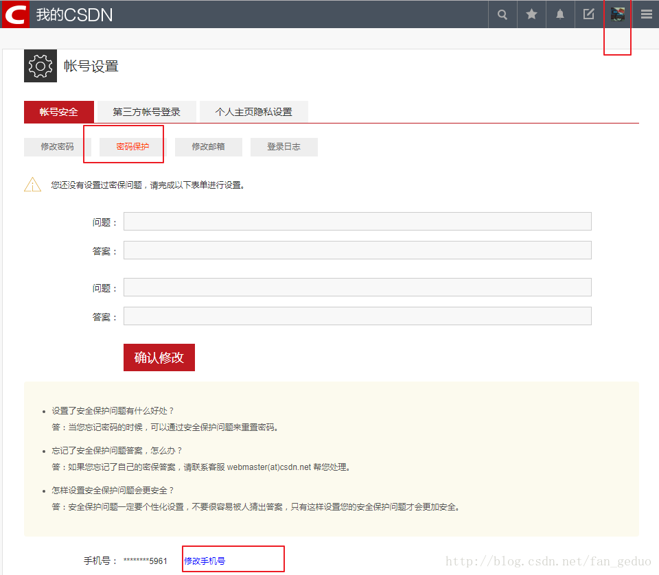Click the 帐号设置 heading text
659x575 pixels.
coord(91,67)
